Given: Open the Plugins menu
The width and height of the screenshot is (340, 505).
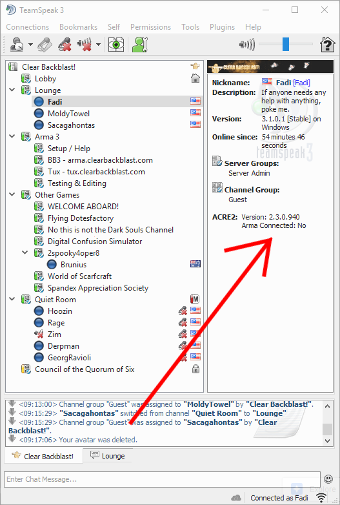Looking at the screenshot, I should [x=223, y=27].
